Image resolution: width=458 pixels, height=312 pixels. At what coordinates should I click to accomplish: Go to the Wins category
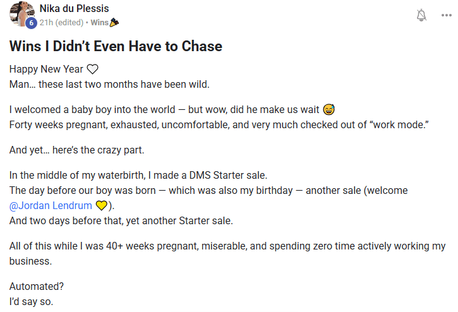[99, 23]
